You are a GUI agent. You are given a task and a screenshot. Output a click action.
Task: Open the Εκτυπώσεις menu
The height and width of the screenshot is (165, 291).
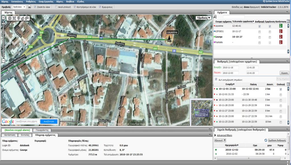(17, 1)
